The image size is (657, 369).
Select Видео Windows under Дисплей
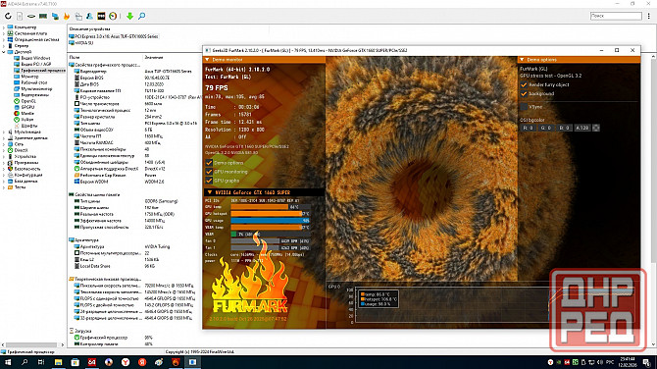pos(35,58)
